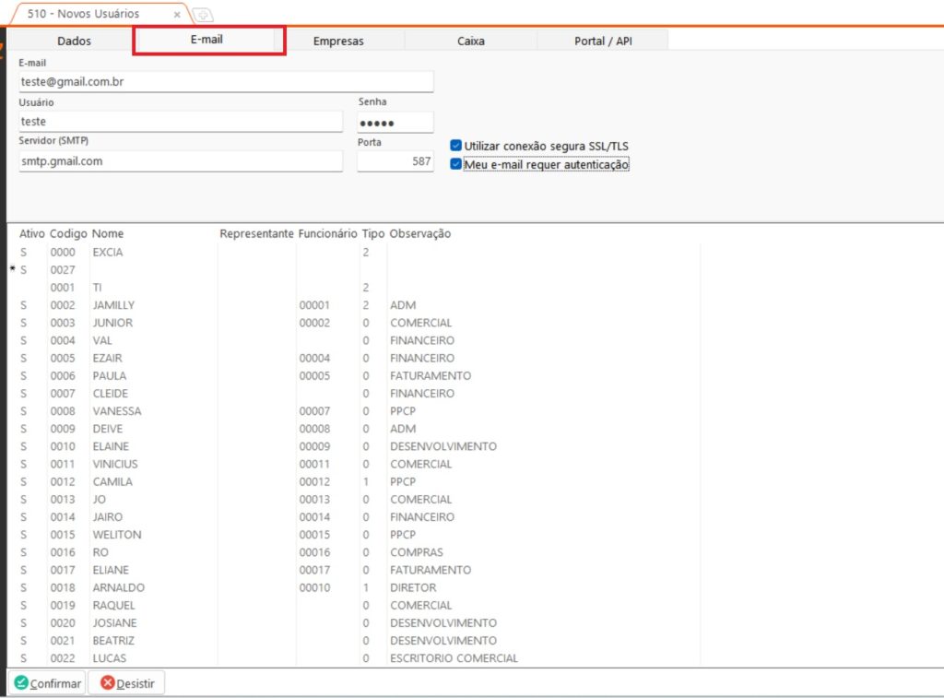Click the Nome column header
The height and width of the screenshot is (698, 944).
108,234
